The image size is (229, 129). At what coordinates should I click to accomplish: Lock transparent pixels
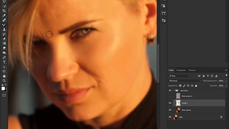[x=180, y=86]
